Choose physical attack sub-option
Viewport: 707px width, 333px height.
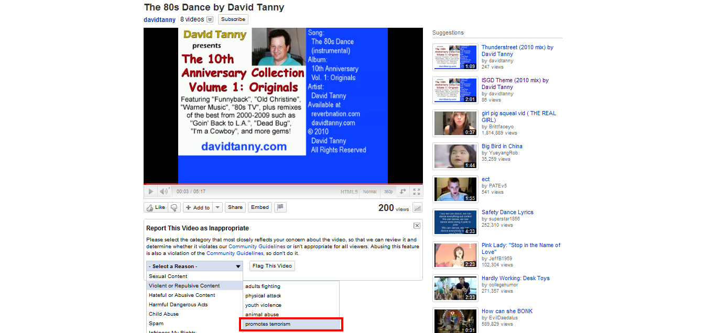coord(291,296)
